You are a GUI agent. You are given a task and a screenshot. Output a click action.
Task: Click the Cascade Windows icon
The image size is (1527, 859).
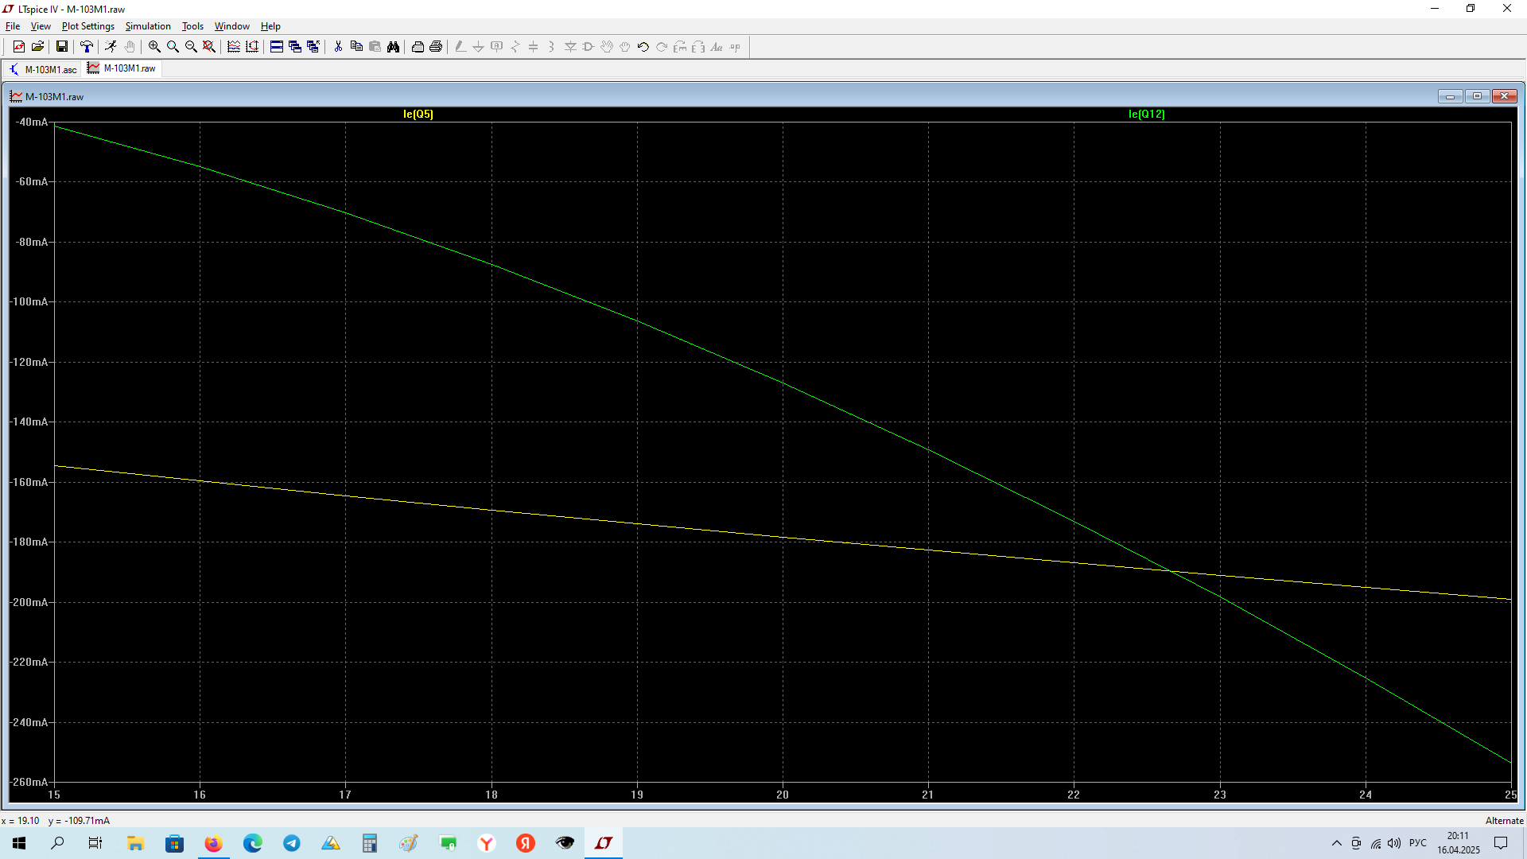pyautogui.click(x=295, y=47)
